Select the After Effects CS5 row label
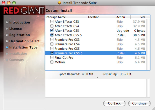The width and height of the screenshot is (155, 110). pyautogui.click(x=67, y=31)
